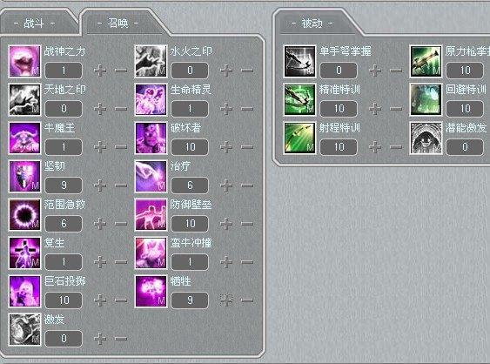This screenshot has height=364, width=490.
Task: Select the 破坏者 skill icon
Action: (151, 138)
